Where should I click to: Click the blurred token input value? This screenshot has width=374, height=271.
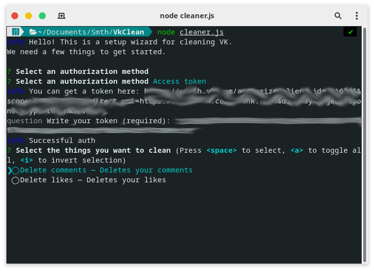point(266,121)
